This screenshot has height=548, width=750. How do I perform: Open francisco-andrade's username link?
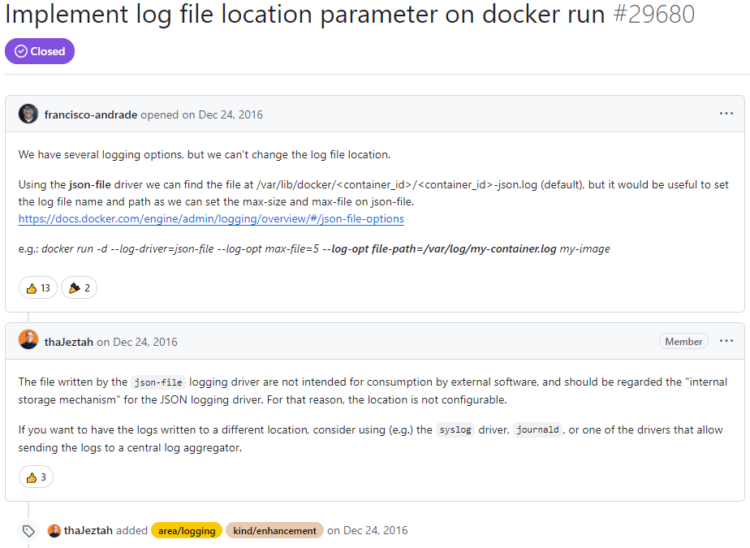[92, 114]
